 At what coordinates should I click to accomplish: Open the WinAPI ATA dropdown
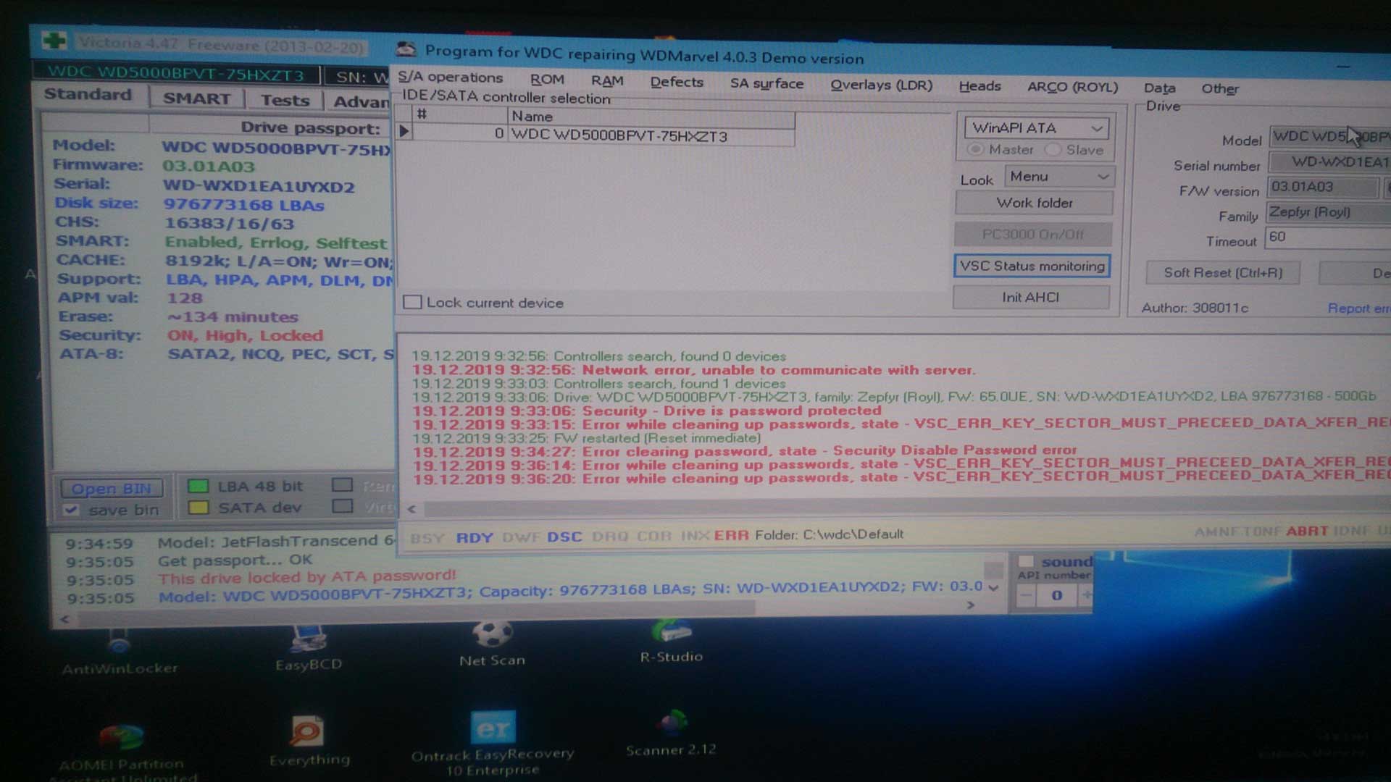click(1036, 128)
